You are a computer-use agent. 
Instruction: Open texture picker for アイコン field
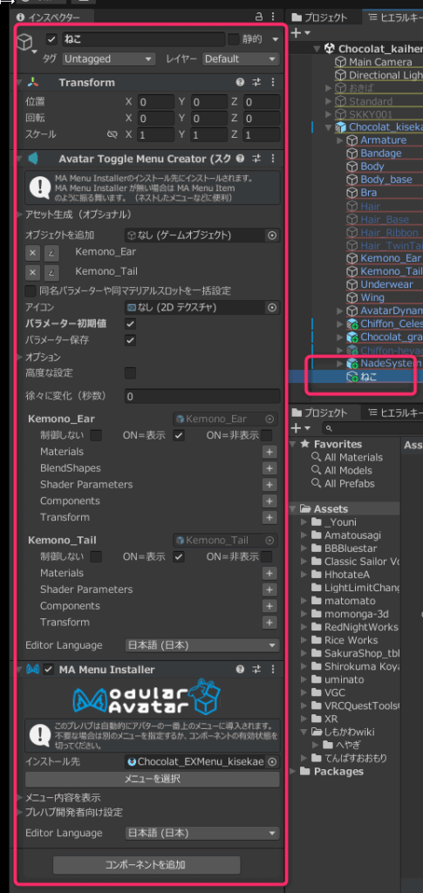coord(272,308)
